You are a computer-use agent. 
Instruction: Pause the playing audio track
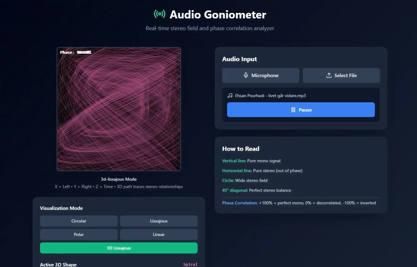[301, 110]
